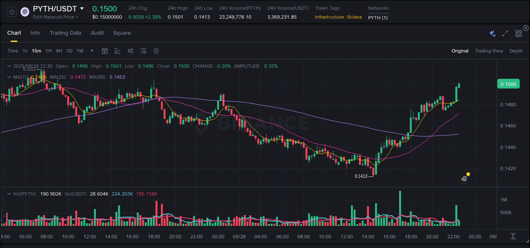Open chart settings via the hexagon icon
This screenshot has height=248, width=530.
pyautogui.click(x=156, y=51)
